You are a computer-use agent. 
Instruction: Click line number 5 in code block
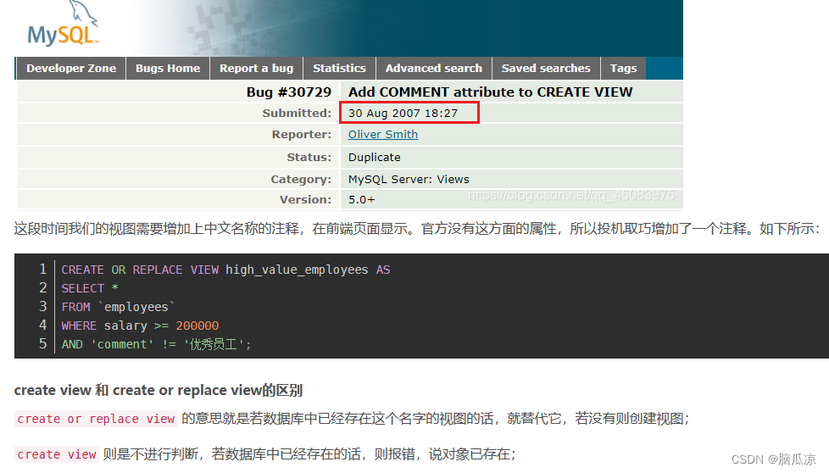pos(43,343)
